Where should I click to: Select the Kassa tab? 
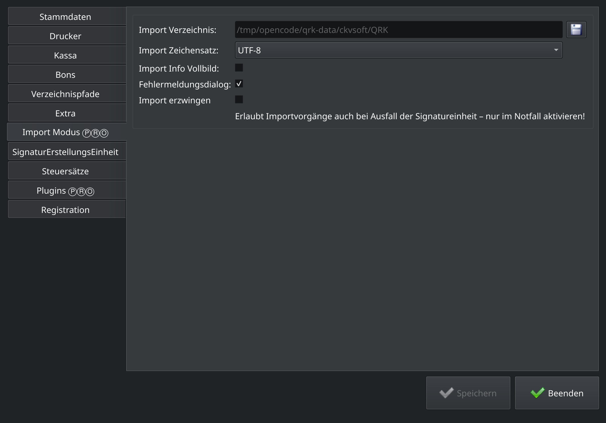coord(67,55)
